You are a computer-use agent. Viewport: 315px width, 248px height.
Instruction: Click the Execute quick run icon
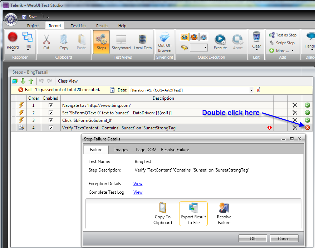220,39
